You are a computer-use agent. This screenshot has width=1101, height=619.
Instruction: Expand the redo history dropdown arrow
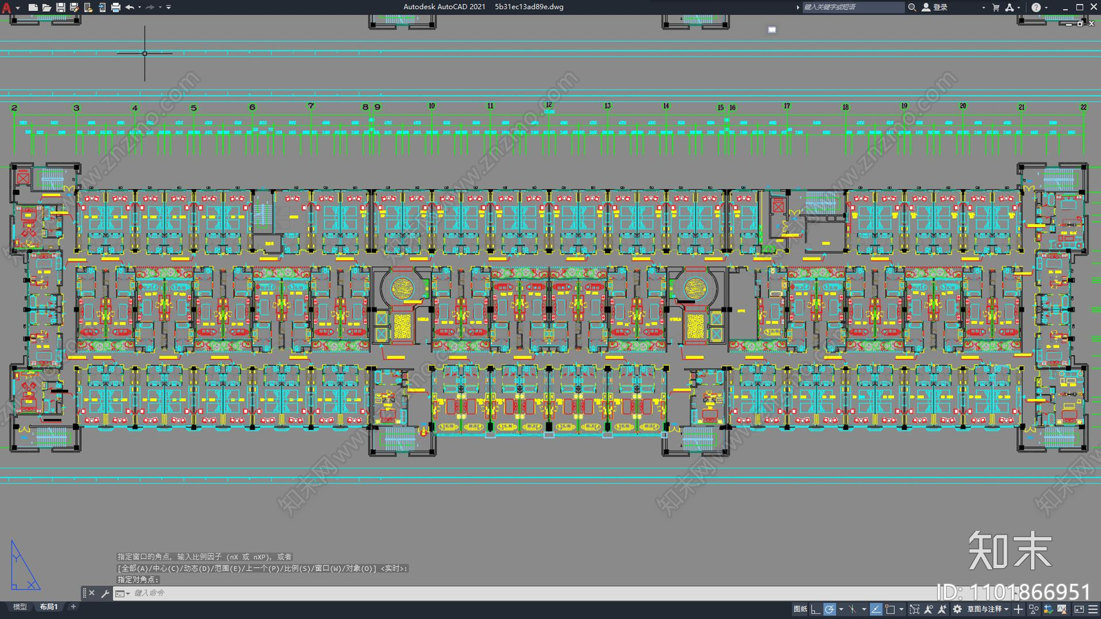160,7
